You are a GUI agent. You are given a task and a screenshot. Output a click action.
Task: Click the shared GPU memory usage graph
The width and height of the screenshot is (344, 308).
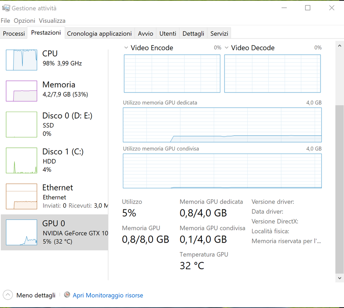click(222, 171)
